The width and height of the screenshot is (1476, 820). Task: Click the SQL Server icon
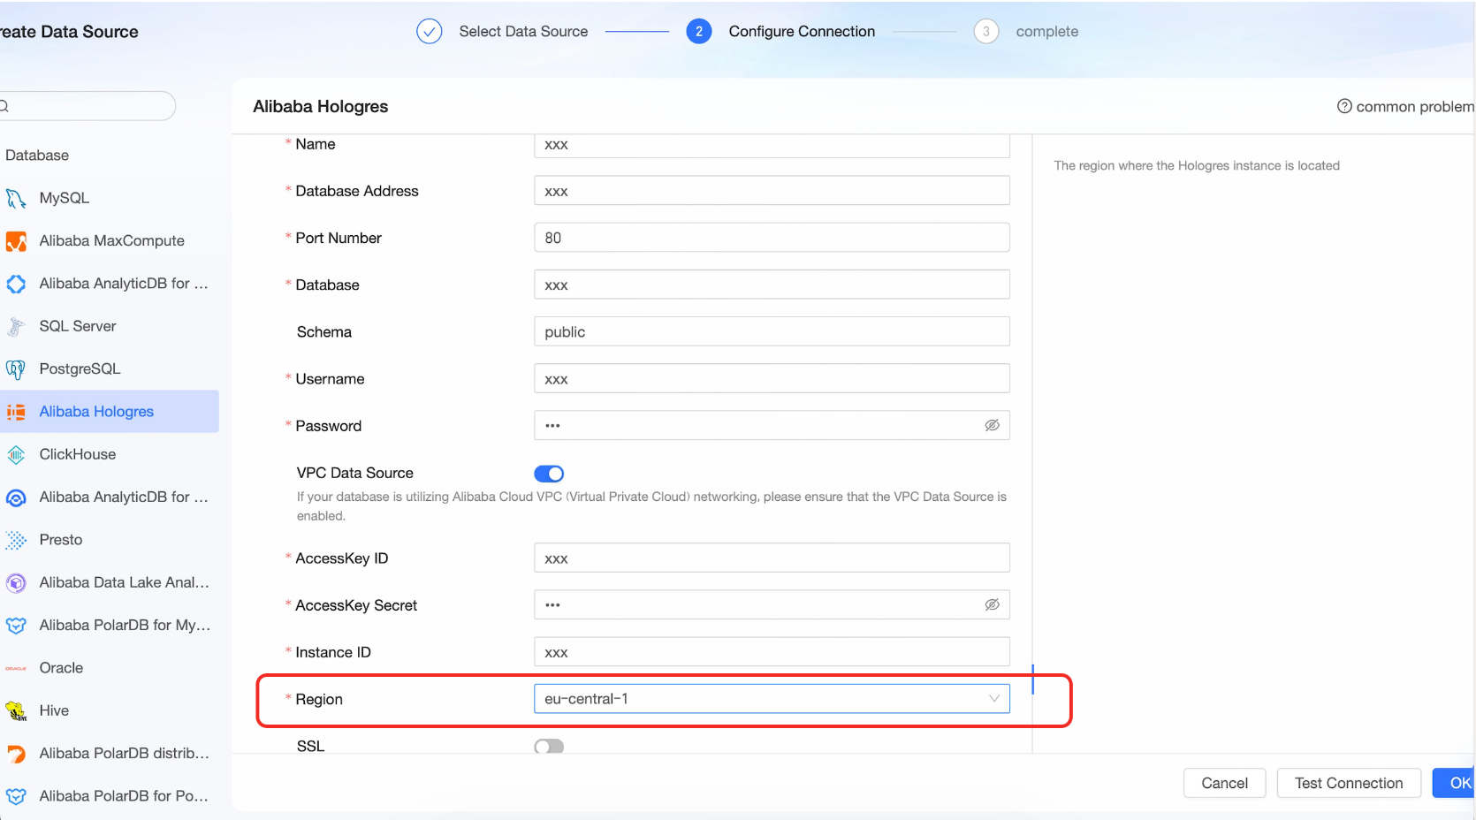pyautogui.click(x=16, y=326)
